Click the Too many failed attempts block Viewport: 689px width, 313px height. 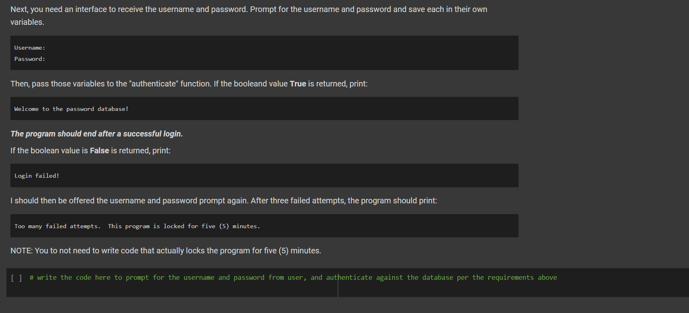point(137,226)
